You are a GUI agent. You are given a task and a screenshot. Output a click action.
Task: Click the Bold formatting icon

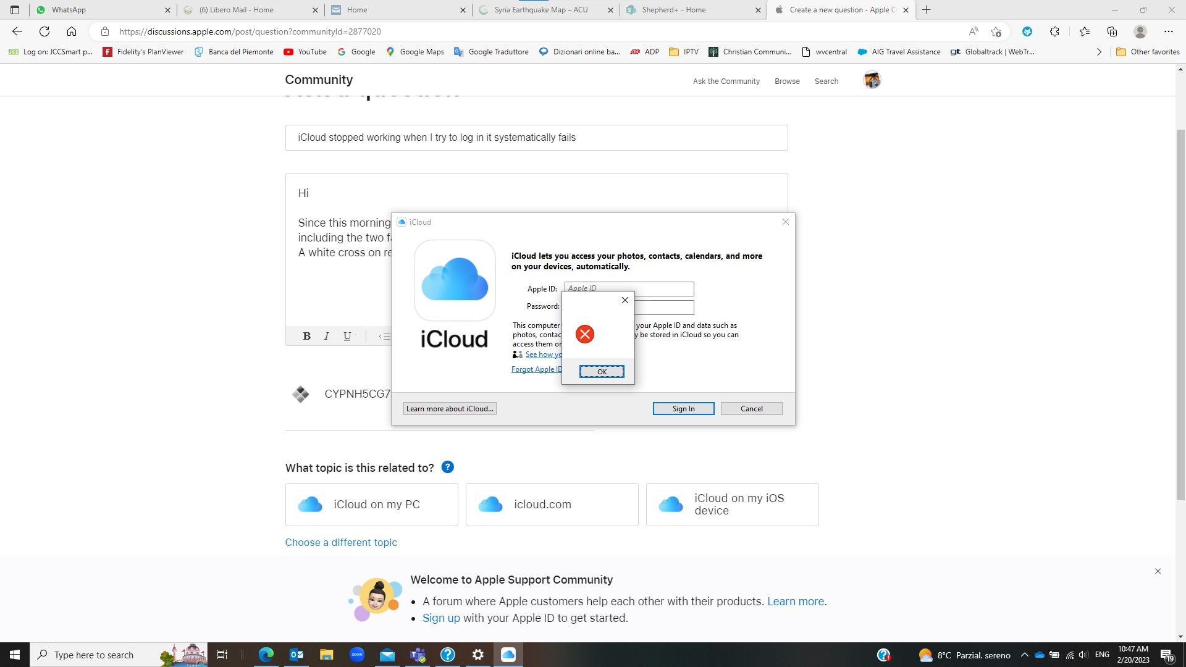[x=306, y=336]
